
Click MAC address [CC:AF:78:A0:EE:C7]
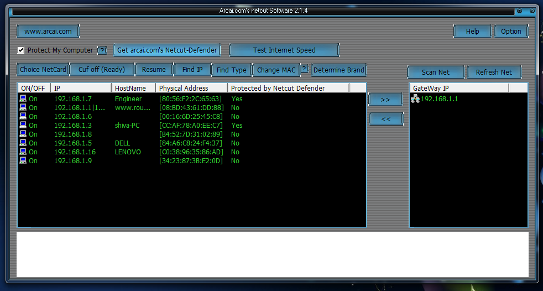(x=191, y=126)
